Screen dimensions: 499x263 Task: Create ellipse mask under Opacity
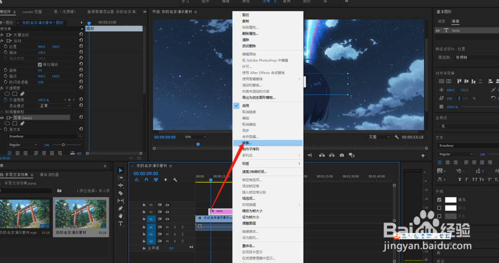coord(7,94)
